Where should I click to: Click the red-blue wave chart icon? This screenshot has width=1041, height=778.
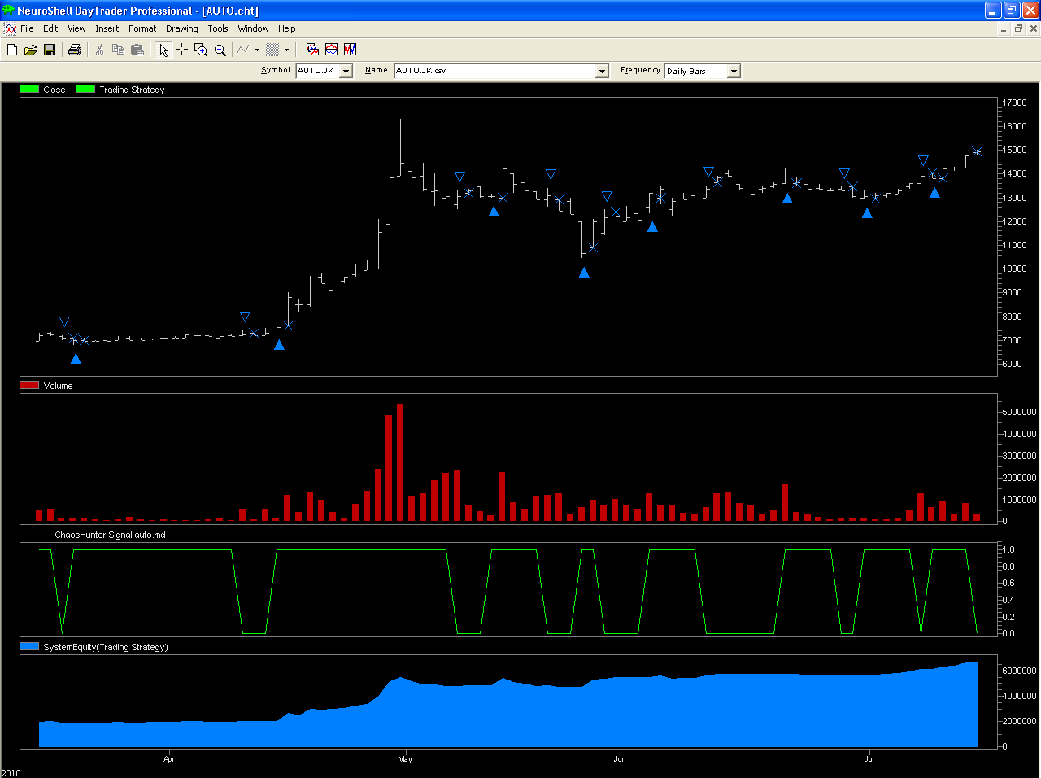coord(331,50)
